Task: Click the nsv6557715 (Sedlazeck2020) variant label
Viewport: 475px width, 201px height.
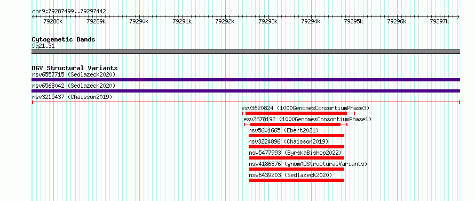Action: 74,74
